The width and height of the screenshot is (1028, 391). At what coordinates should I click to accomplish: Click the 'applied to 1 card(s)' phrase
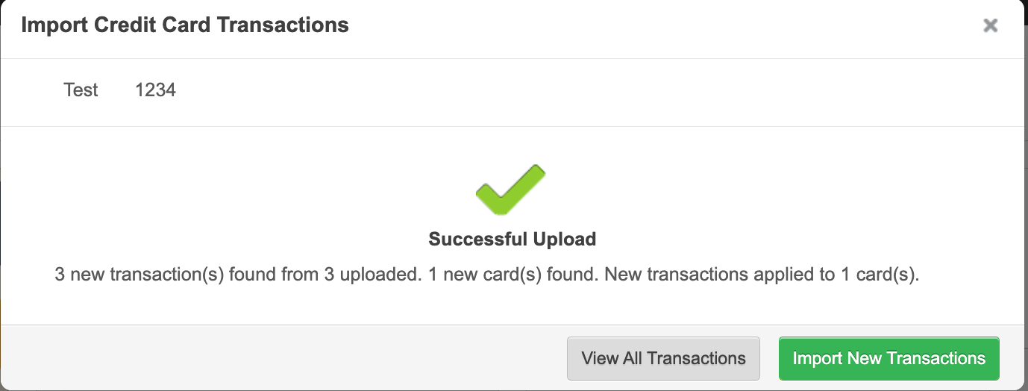click(x=834, y=275)
